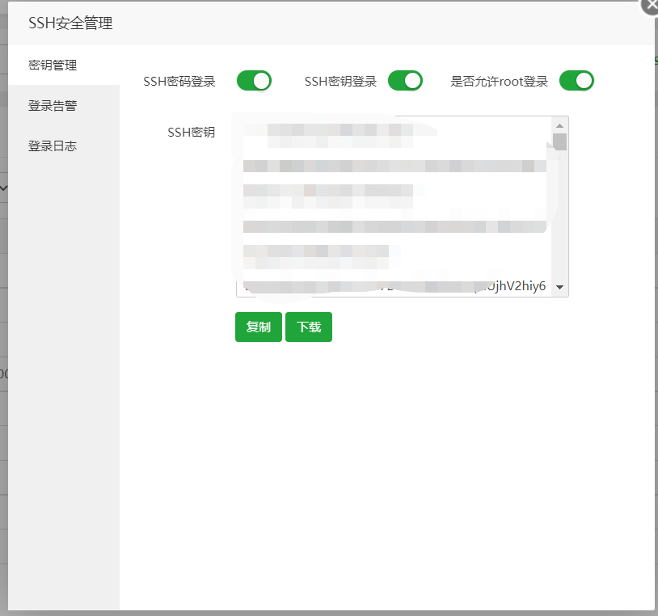The image size is (658, 616).
Task: Click the SSH安全管理 dialog title
Action: tap(70, 23)
